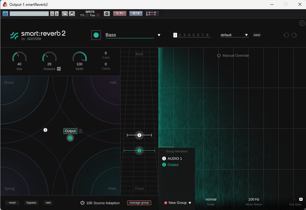306x210 pixels.
Task: Select state slot 6
Action: 198,35
